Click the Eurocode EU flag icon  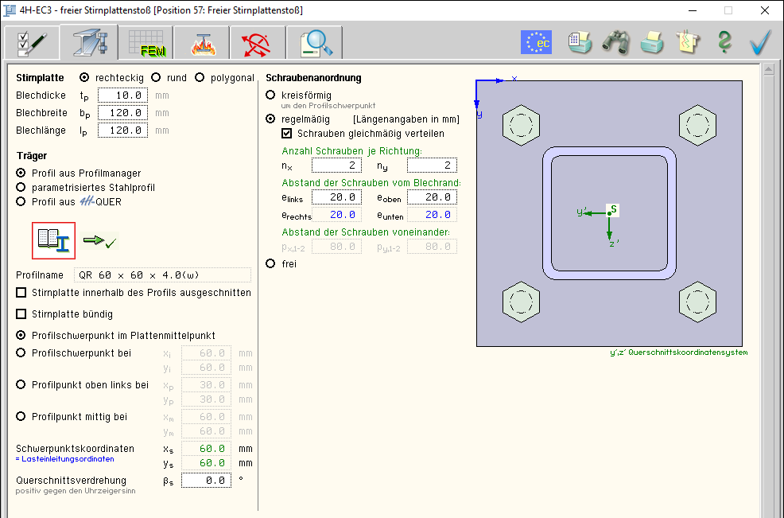pos(536,42)
